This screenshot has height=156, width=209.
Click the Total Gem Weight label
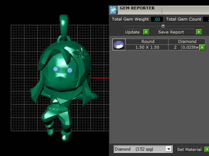tap(130, 19)
